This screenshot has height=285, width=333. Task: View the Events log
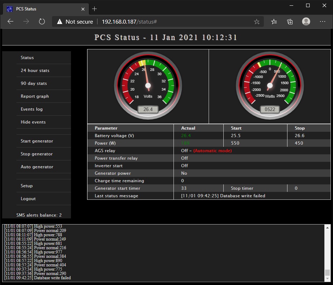coord(32,109)
